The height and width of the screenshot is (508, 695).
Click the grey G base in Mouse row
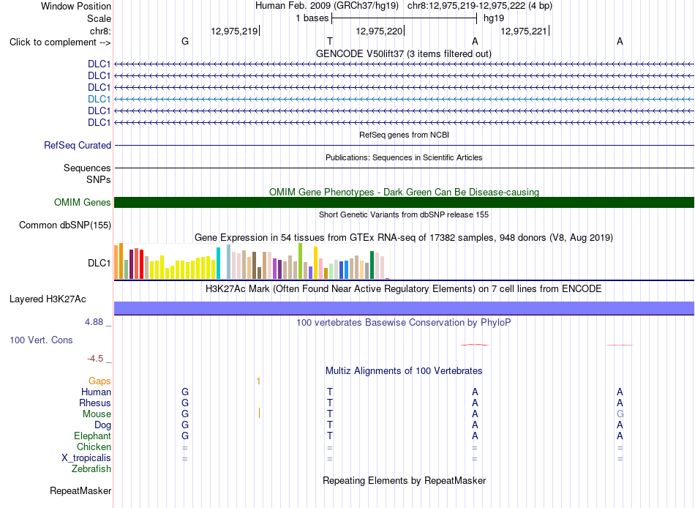point(620,414)
